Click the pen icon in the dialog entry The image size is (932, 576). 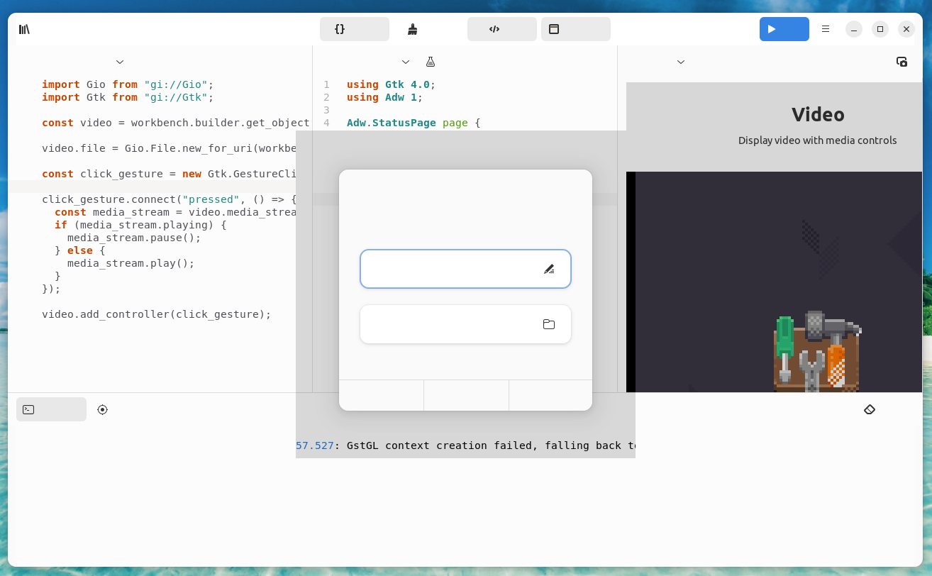550,269
